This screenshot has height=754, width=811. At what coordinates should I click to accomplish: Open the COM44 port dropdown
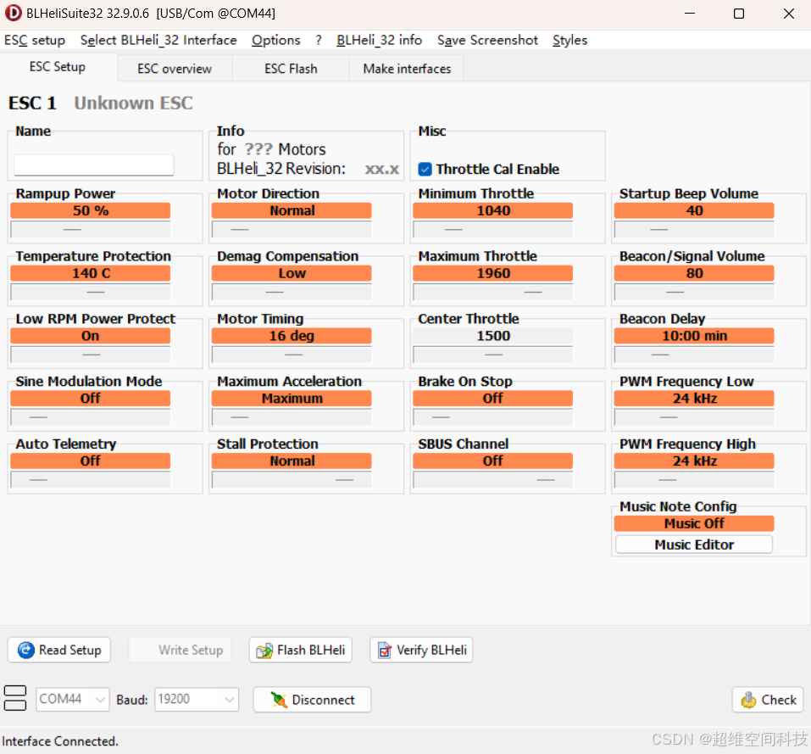(x=72, y=700)
